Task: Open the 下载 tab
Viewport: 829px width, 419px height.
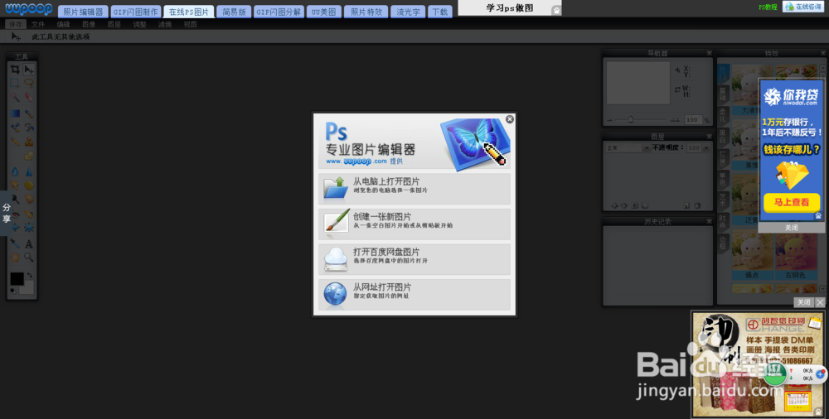Action: (x=440, y=12)
